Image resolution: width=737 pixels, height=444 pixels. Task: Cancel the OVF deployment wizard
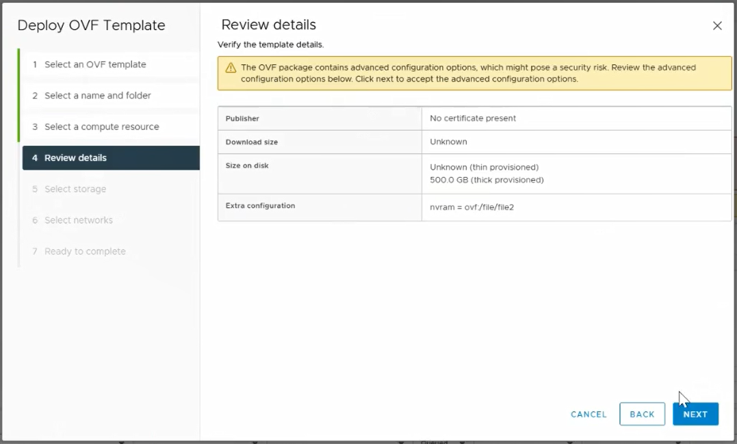(x=589, y=415)
